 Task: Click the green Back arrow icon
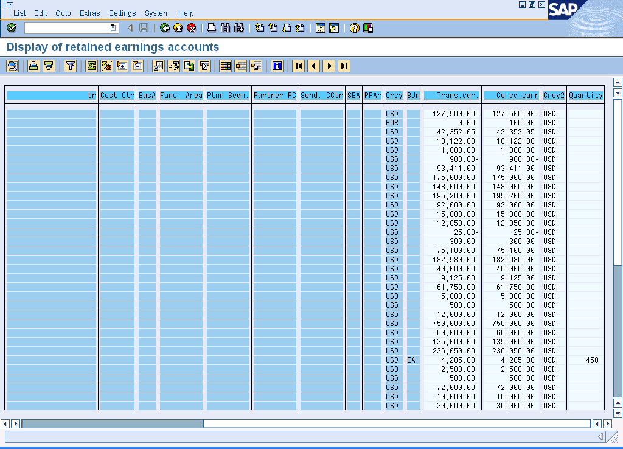click(164, 28)
